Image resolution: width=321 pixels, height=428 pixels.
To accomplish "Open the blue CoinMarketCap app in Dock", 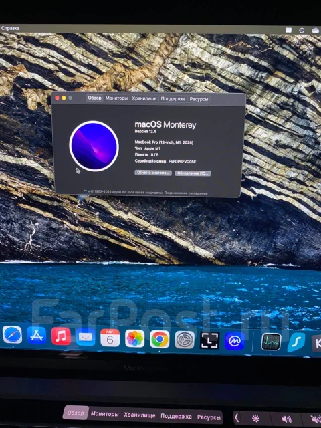I will coord(234,341).
